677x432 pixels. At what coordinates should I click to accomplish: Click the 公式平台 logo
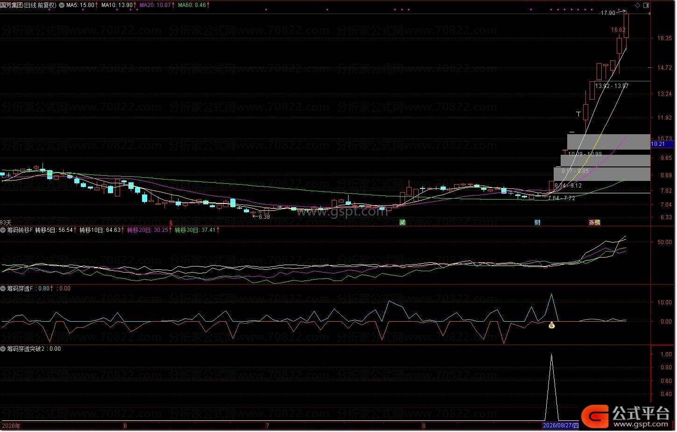click(626, 415)
